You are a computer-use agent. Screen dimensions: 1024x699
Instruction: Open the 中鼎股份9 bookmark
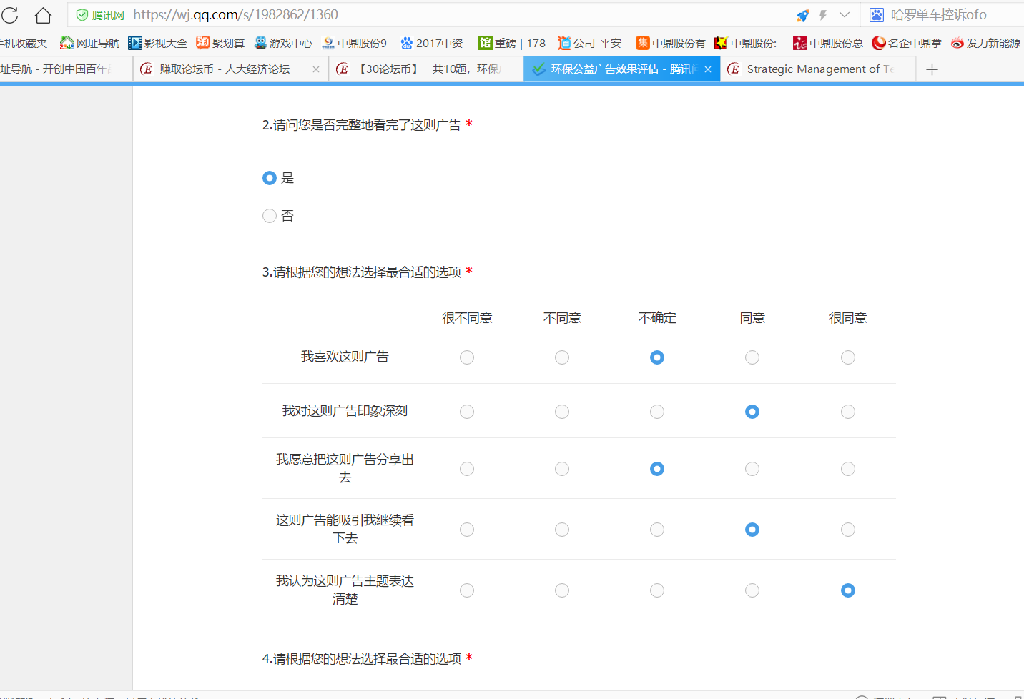tap(354, 43)
